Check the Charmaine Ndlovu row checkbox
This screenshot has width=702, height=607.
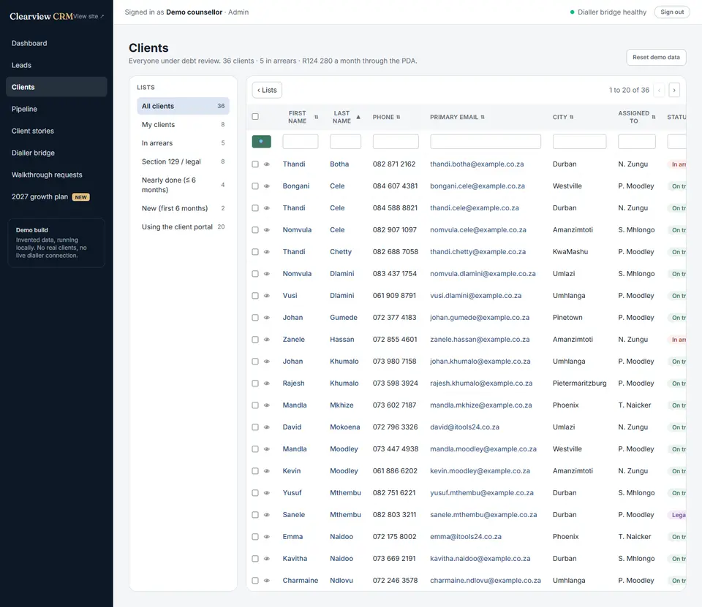[x=255, y=581]
